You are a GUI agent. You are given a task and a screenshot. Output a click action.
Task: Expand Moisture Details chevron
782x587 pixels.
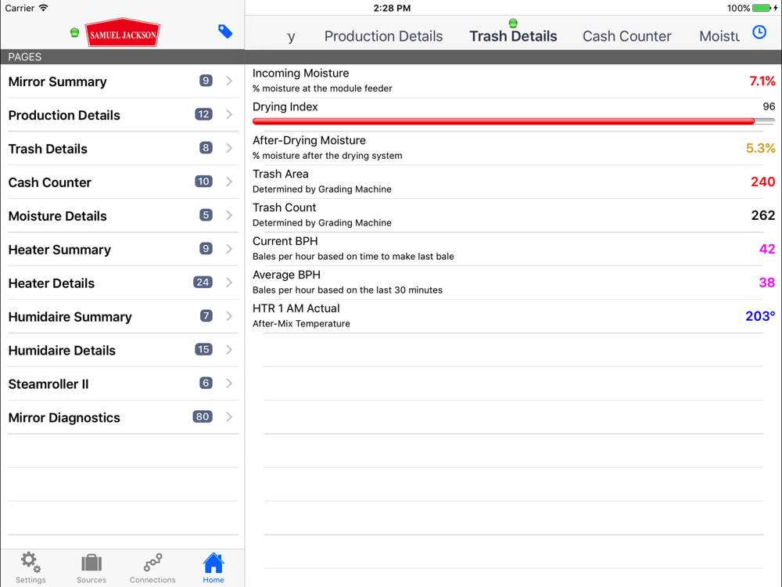[x=229, y=215]
